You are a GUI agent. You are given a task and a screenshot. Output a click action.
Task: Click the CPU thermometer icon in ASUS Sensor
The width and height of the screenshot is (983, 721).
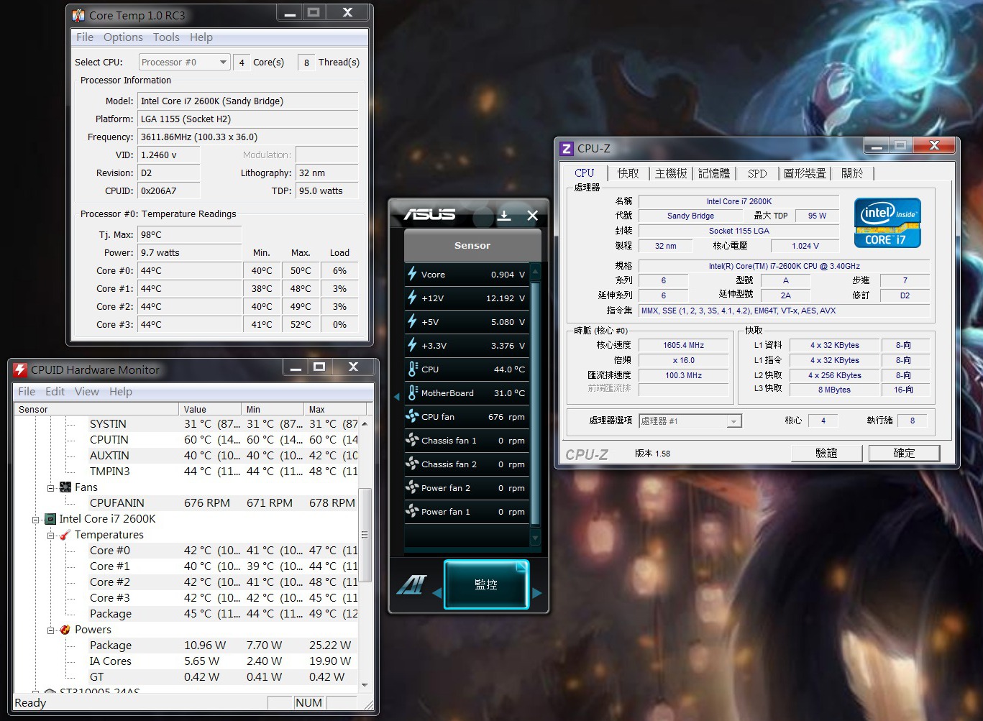(x=412, y=369)
